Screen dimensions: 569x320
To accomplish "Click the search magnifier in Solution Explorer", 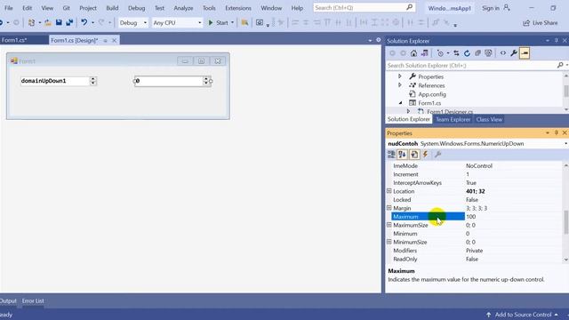I will click(x=560, y=65).
